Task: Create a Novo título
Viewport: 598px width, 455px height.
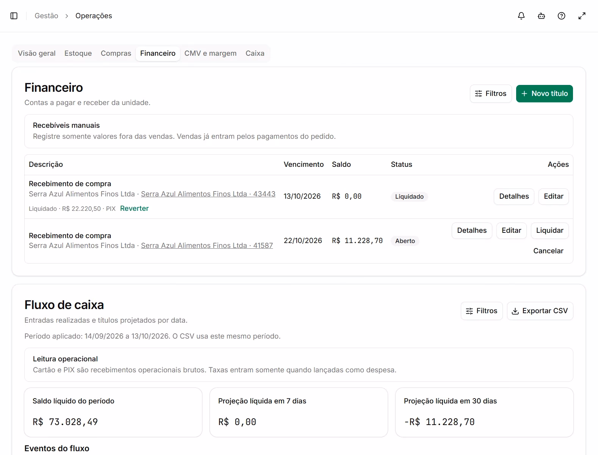Action: point(545,94)
